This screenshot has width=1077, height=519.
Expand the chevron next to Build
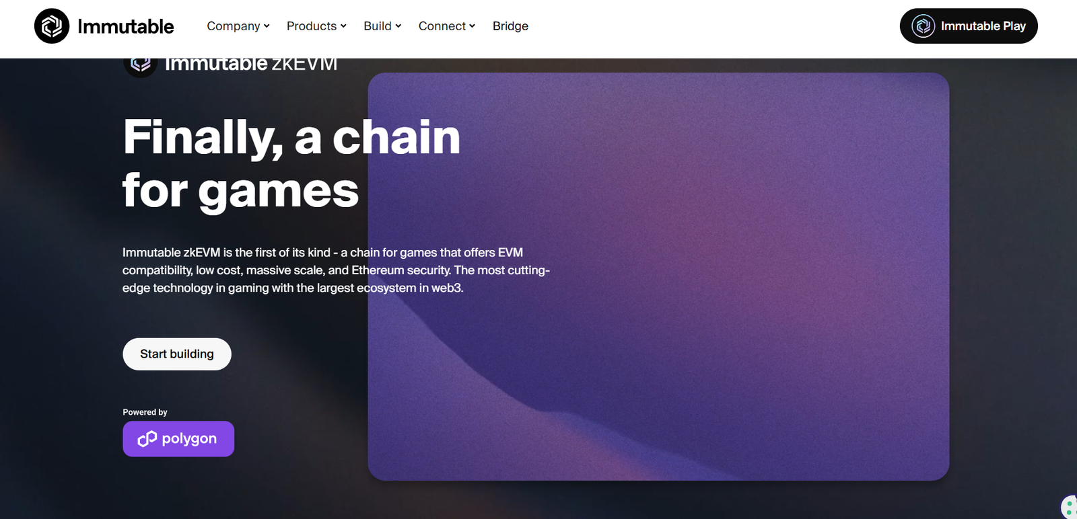pyautogui.click(x=398, y=26)
